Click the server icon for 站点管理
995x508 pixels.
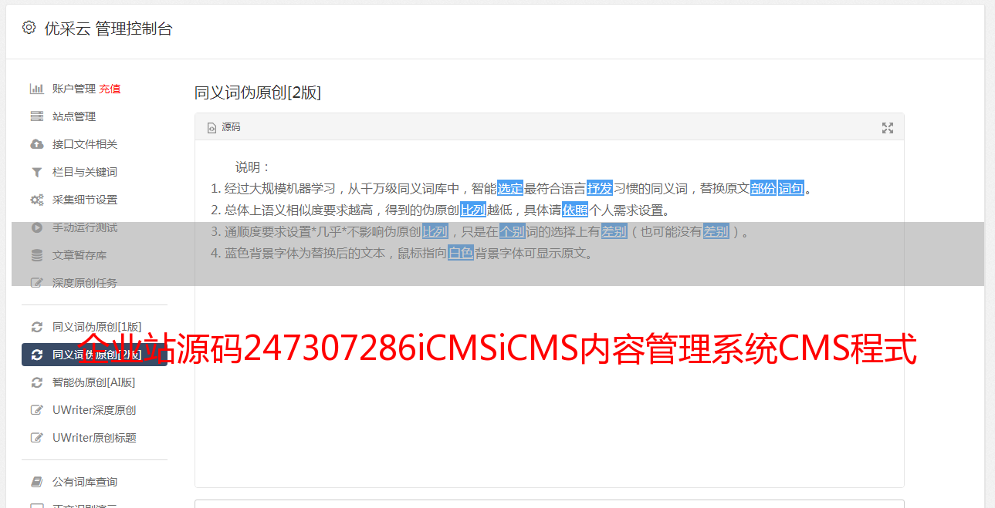coord(36,116)
